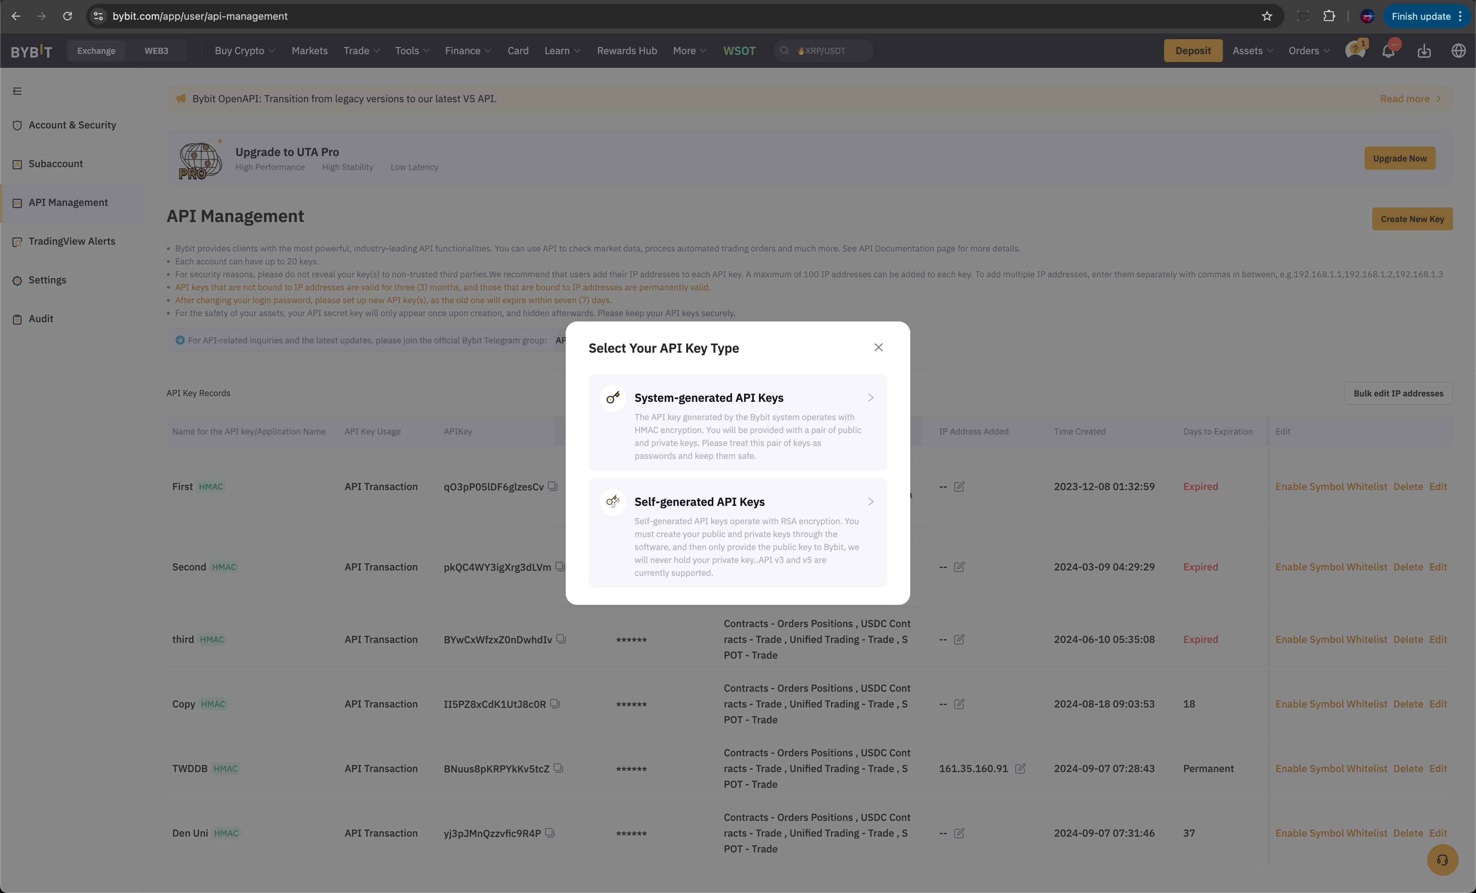Expand the Finance dropdown

[468, 51]
